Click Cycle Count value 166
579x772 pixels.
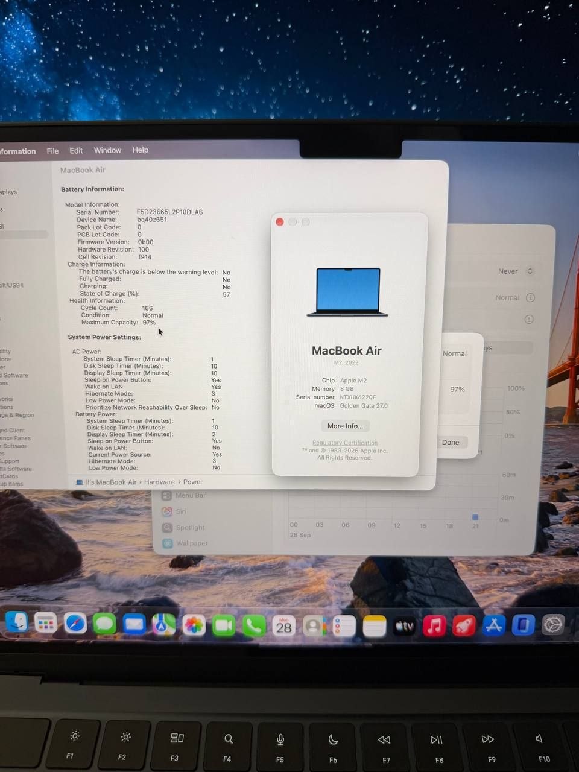147,308
